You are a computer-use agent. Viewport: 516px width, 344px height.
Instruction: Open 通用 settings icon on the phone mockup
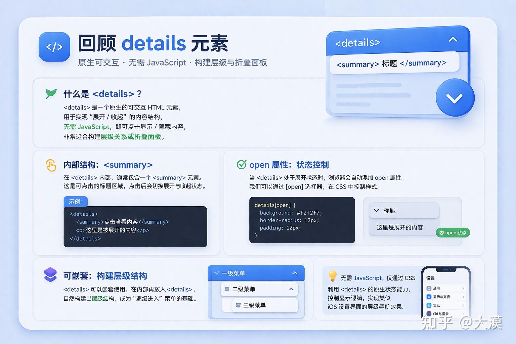click(429, 288)
